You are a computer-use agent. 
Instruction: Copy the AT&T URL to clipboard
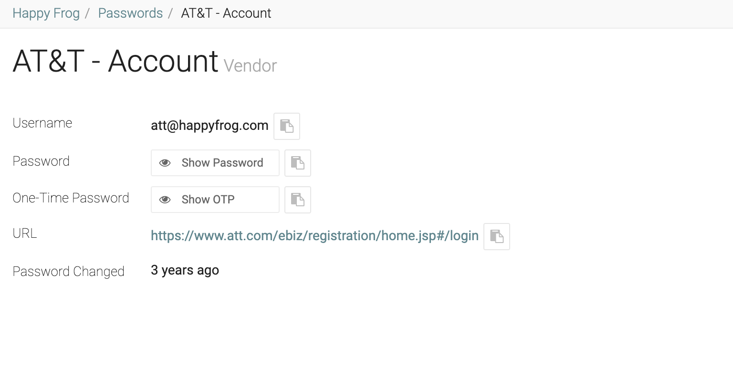click(x=497, y=236)
